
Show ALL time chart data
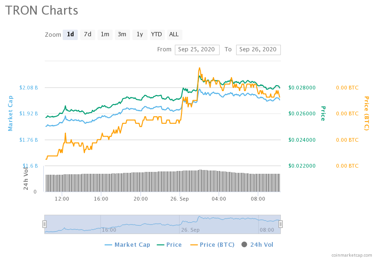[x=174, y=34]
